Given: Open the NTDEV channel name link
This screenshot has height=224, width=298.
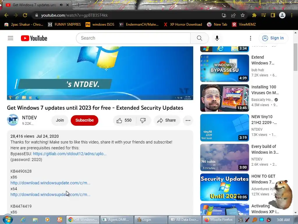Looking at the screenshot, I should point(29,118).
